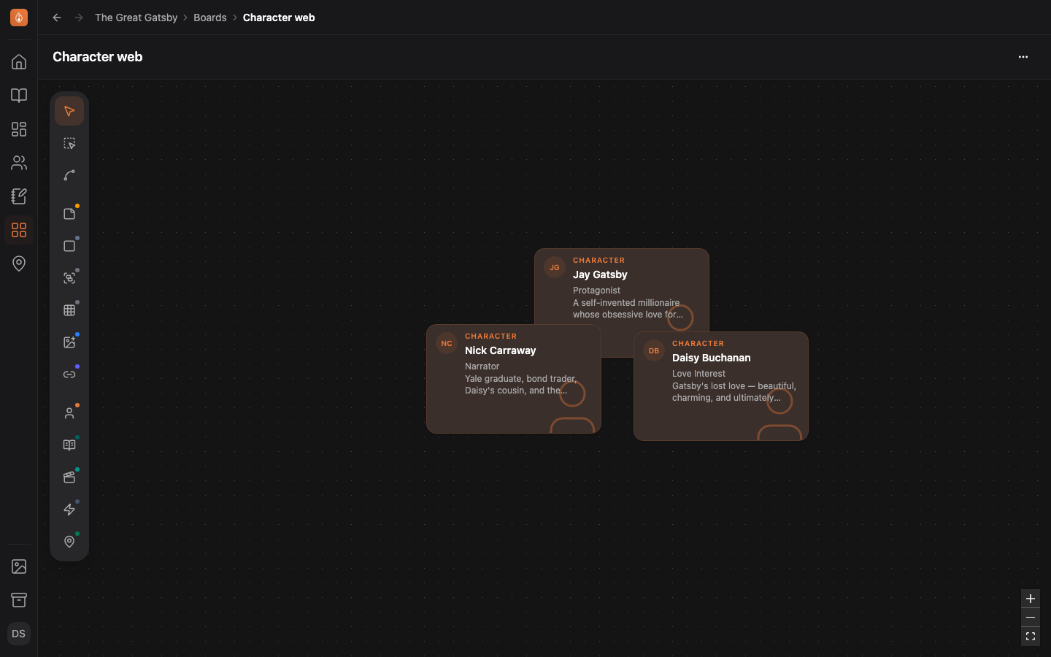
Task: Open the Locations pin in sidebar
Action: [x=19, y=264]
